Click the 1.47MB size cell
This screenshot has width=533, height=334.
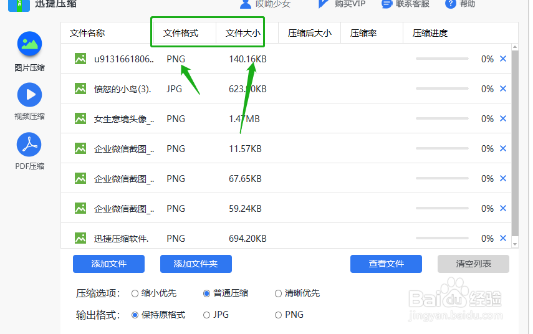tap(244, 119)
